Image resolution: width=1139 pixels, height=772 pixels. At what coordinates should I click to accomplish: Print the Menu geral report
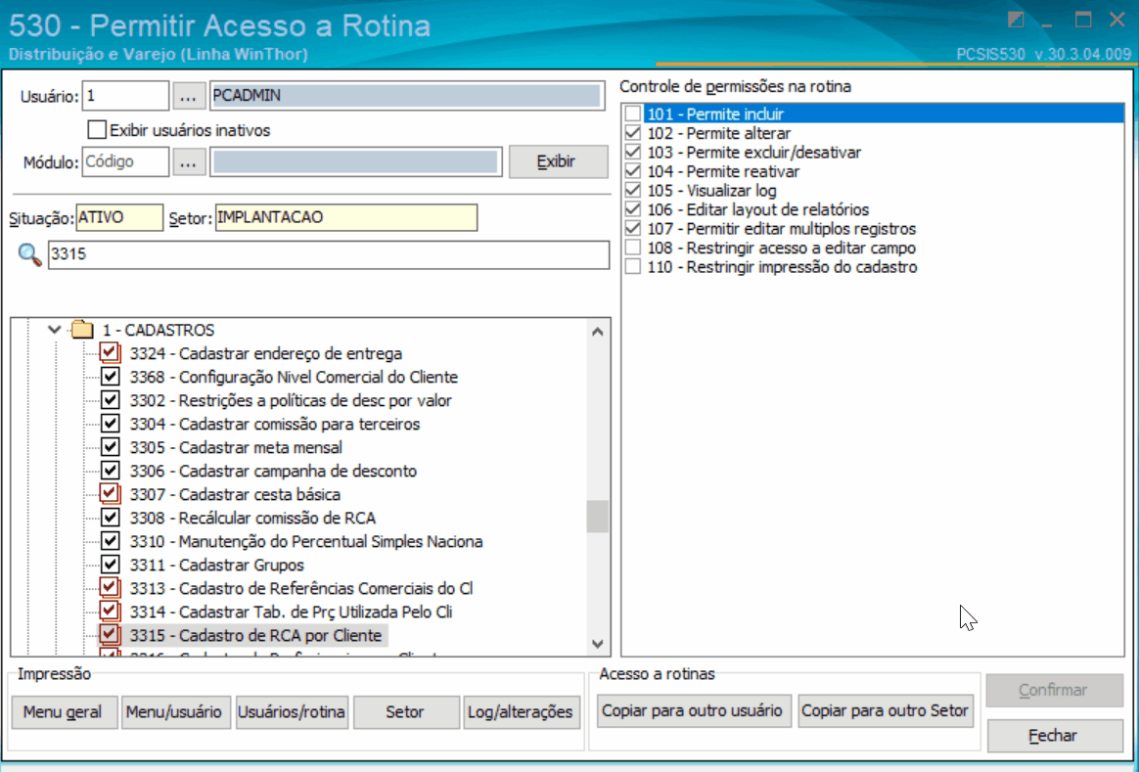click(64, 711)
